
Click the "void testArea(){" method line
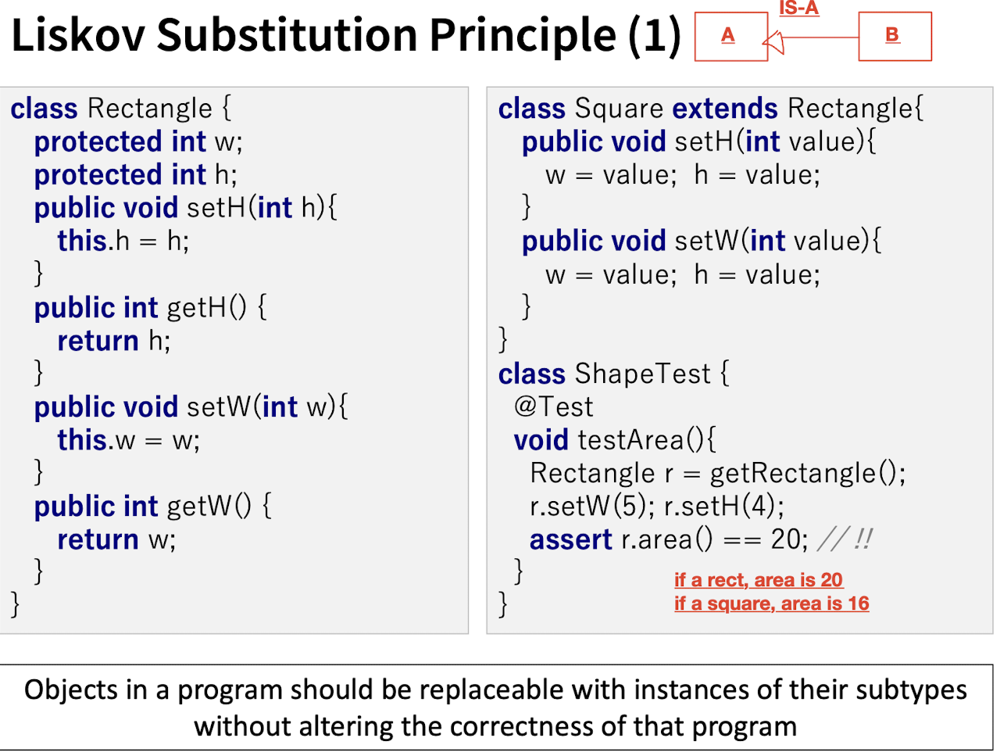(x=614, y=440)
